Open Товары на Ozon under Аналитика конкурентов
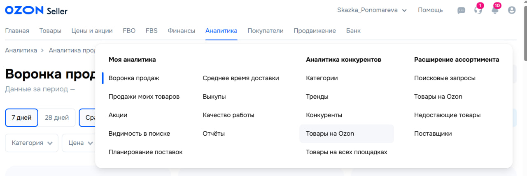The image size is (527, 176). [330, 134]
